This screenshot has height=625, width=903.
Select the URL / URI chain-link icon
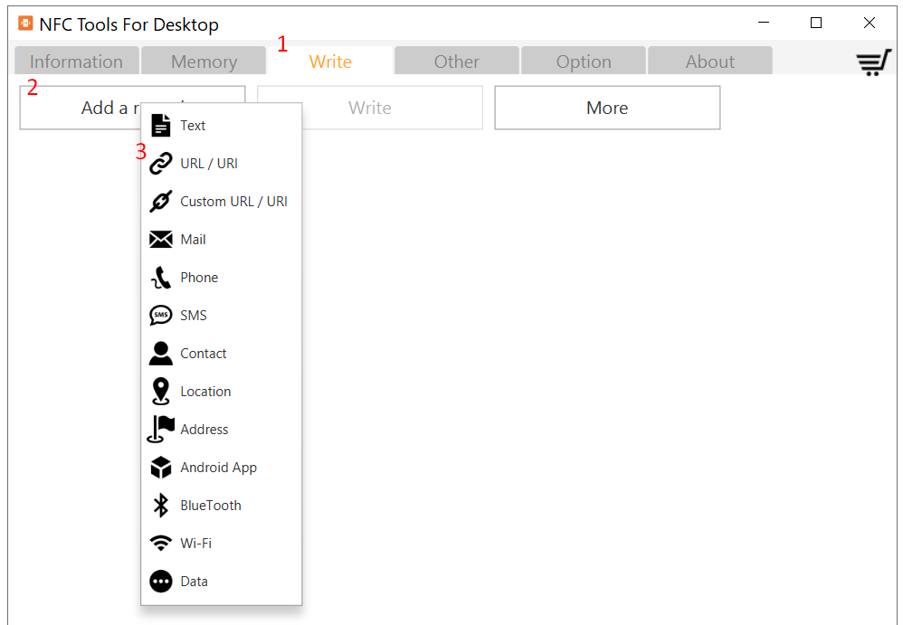161,164
